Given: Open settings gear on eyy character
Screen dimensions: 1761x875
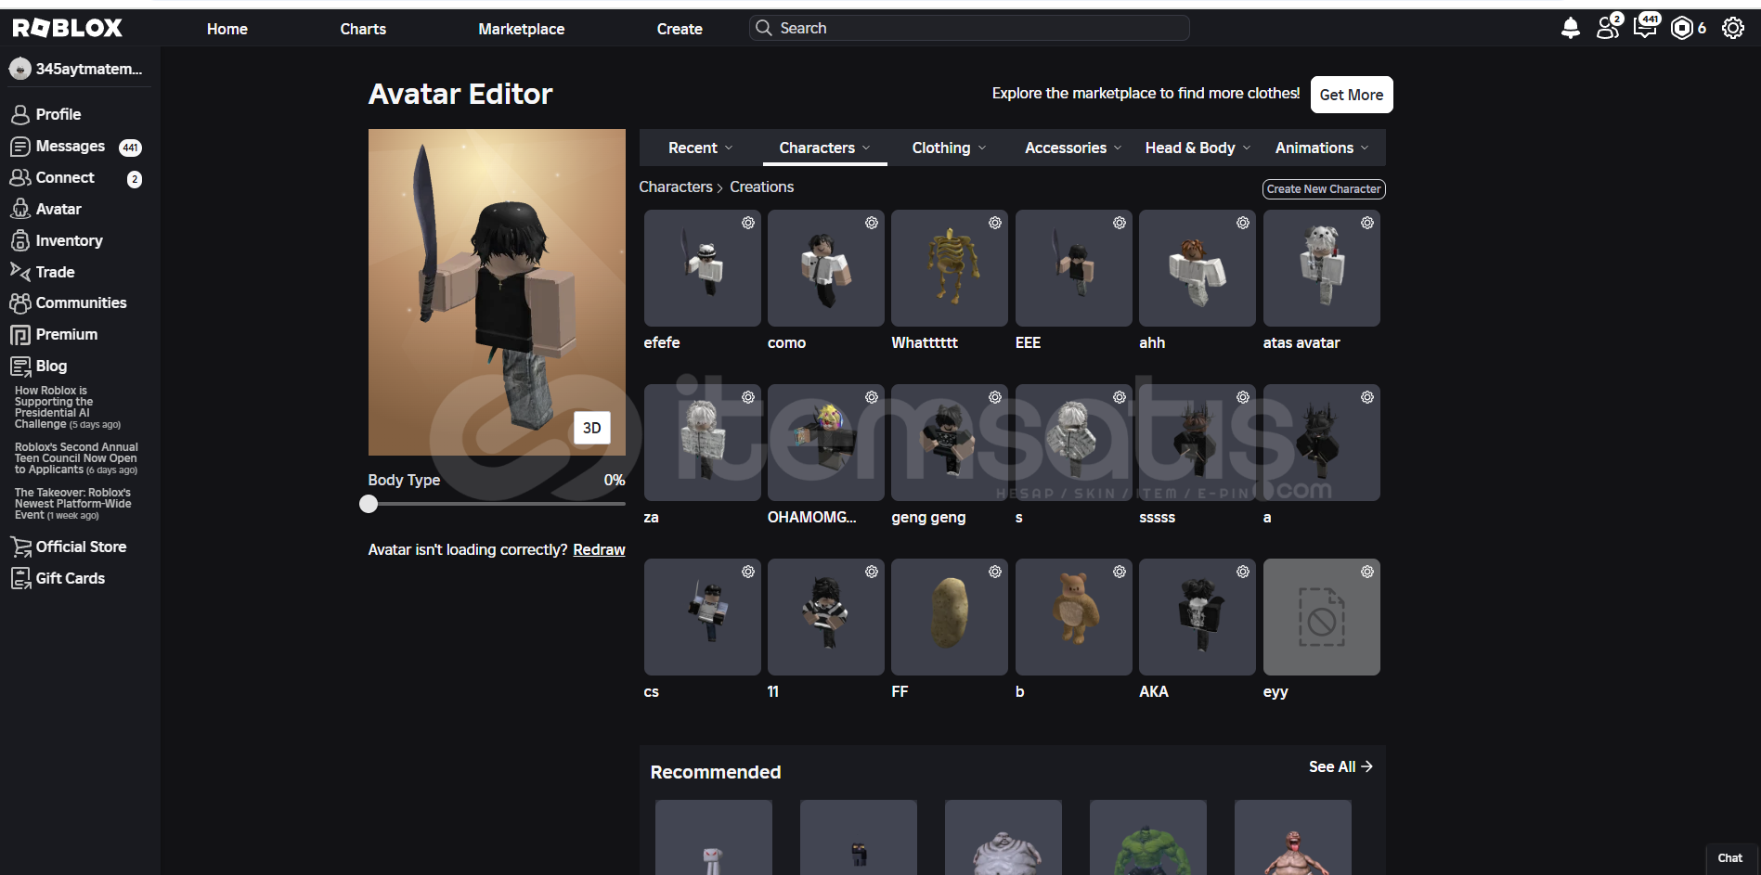Looking at the screenshot, I should coord(1366,572).
